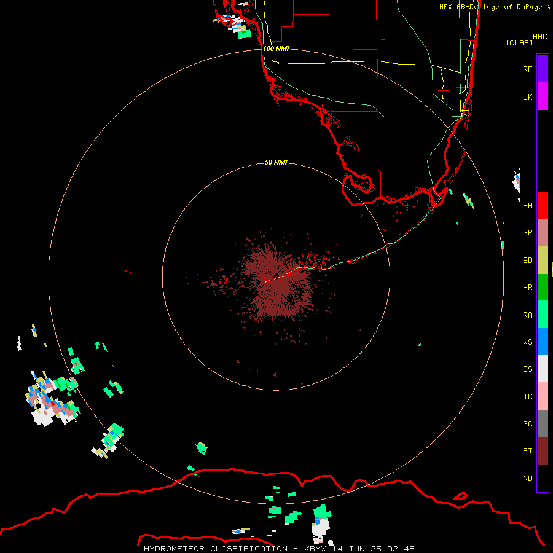Click the "14 JUN 25 02:45" timestamp
This screenshot has width=553, height=553.
[x=374, y=549]
